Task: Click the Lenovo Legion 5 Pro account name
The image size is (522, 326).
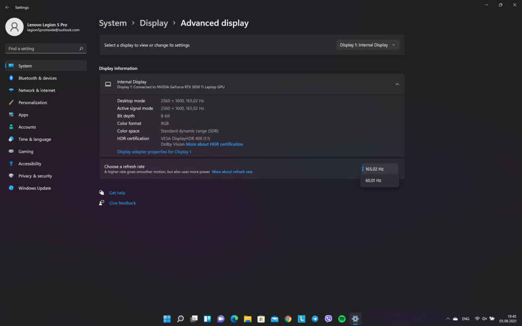Action: click(x=48, y=25)
